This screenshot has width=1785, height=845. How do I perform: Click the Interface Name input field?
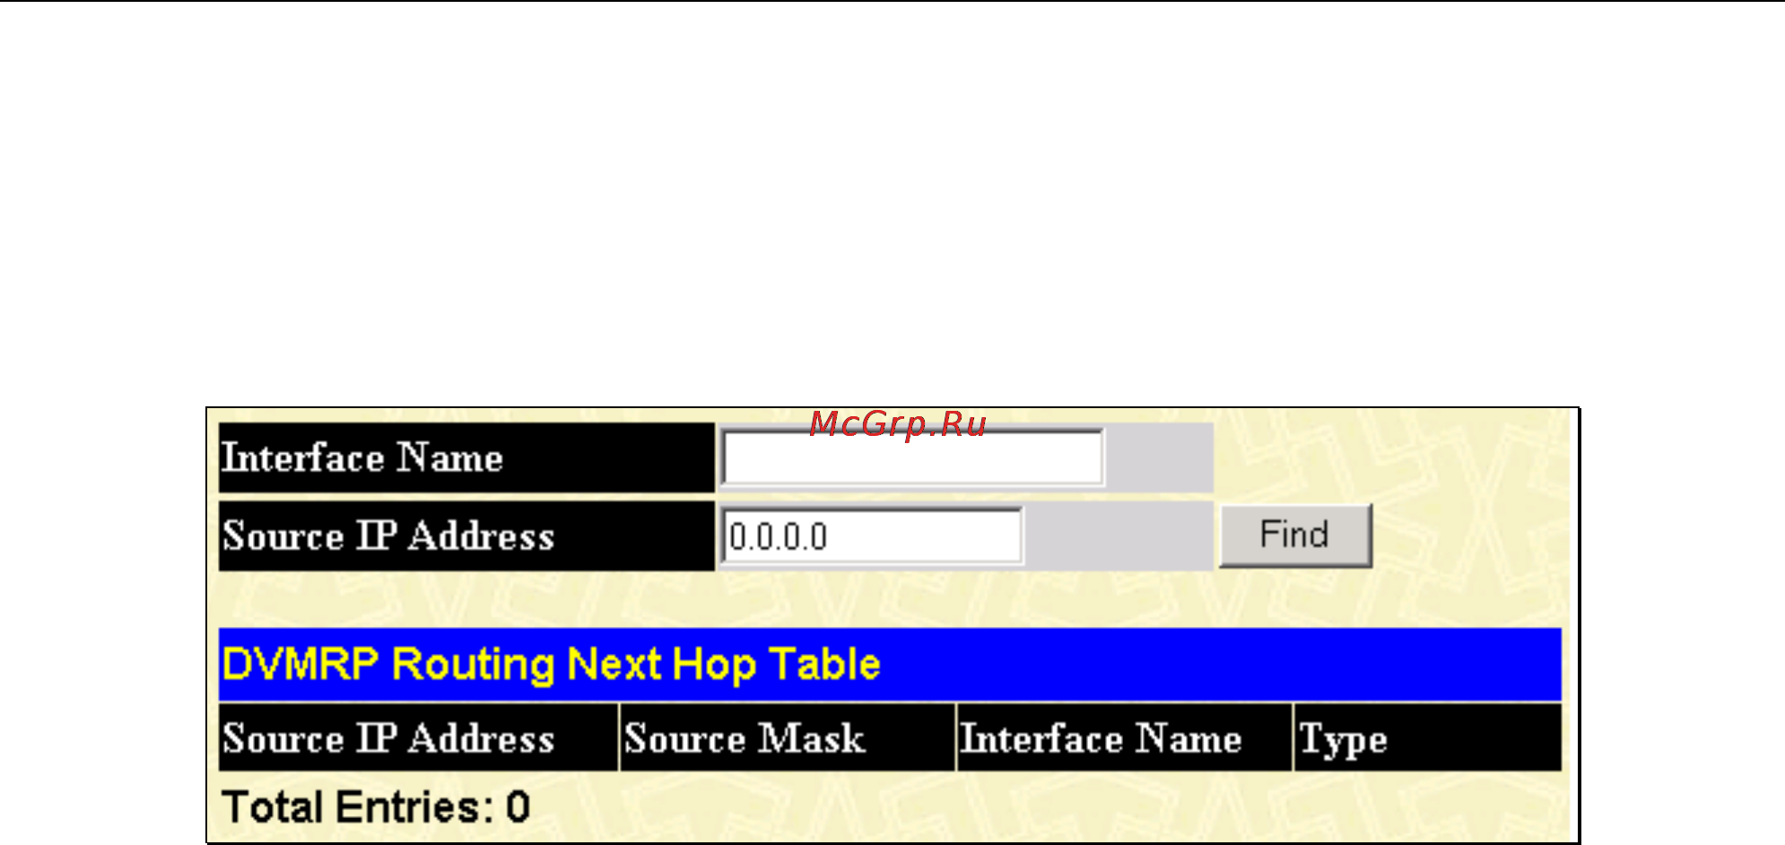coord(912,457)
